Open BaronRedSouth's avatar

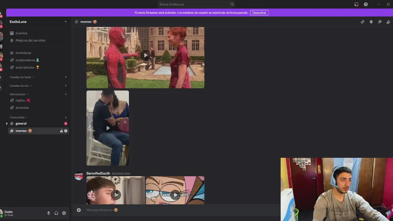coord(79,176)
